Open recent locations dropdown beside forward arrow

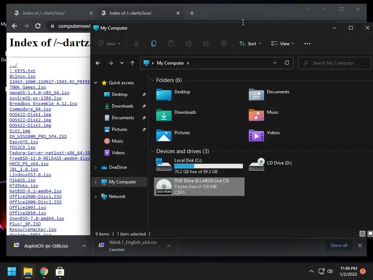pos(122,63)
